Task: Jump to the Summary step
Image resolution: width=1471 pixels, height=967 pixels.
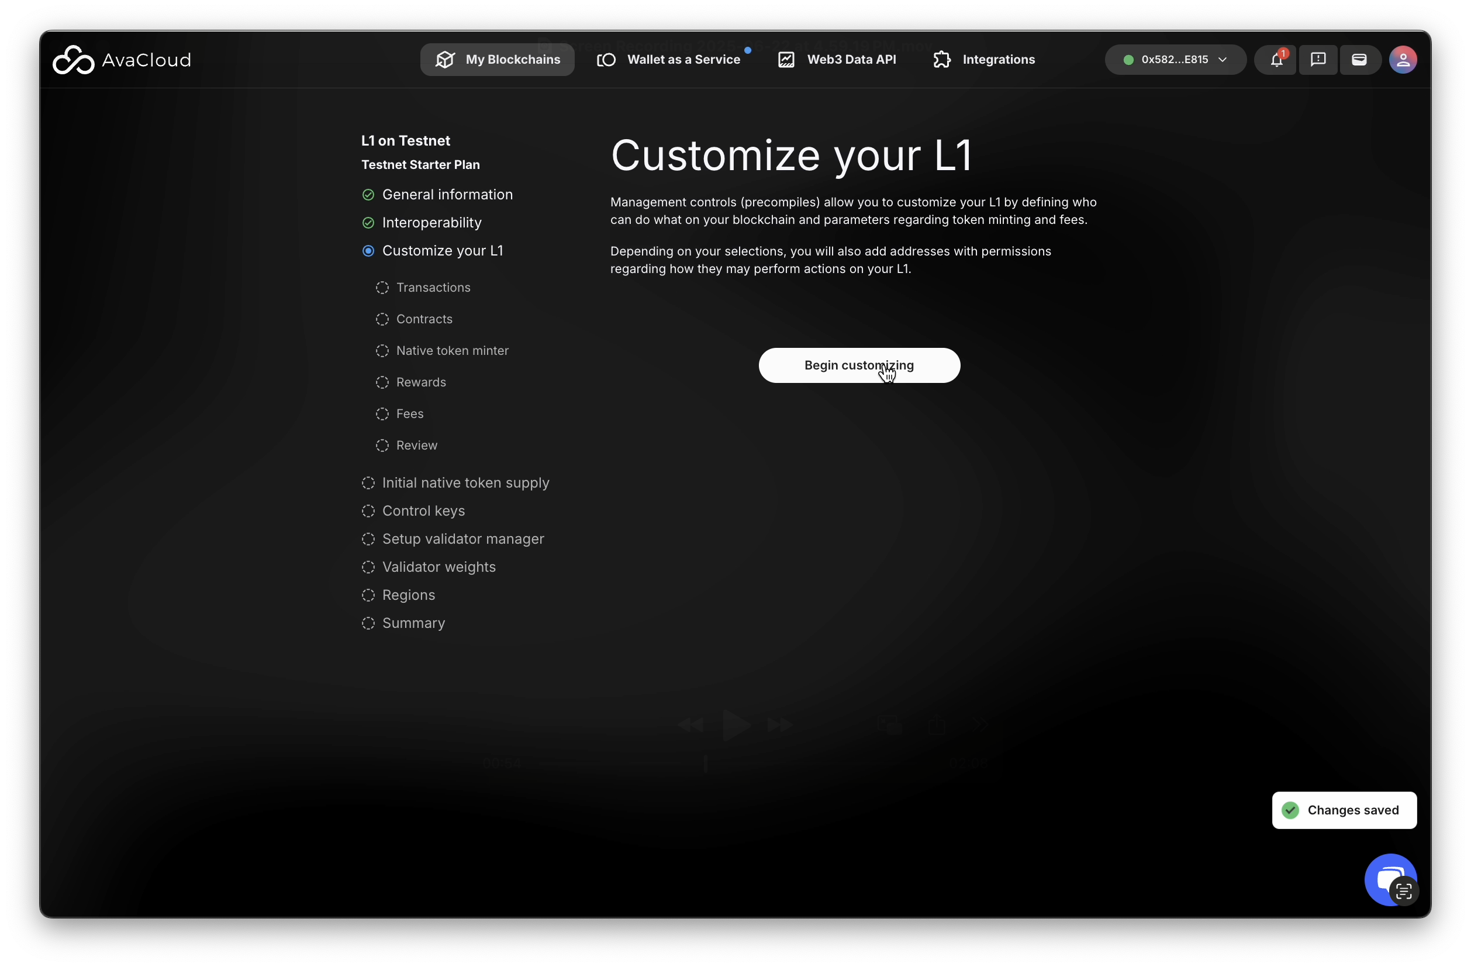Action: click(413, 623)
